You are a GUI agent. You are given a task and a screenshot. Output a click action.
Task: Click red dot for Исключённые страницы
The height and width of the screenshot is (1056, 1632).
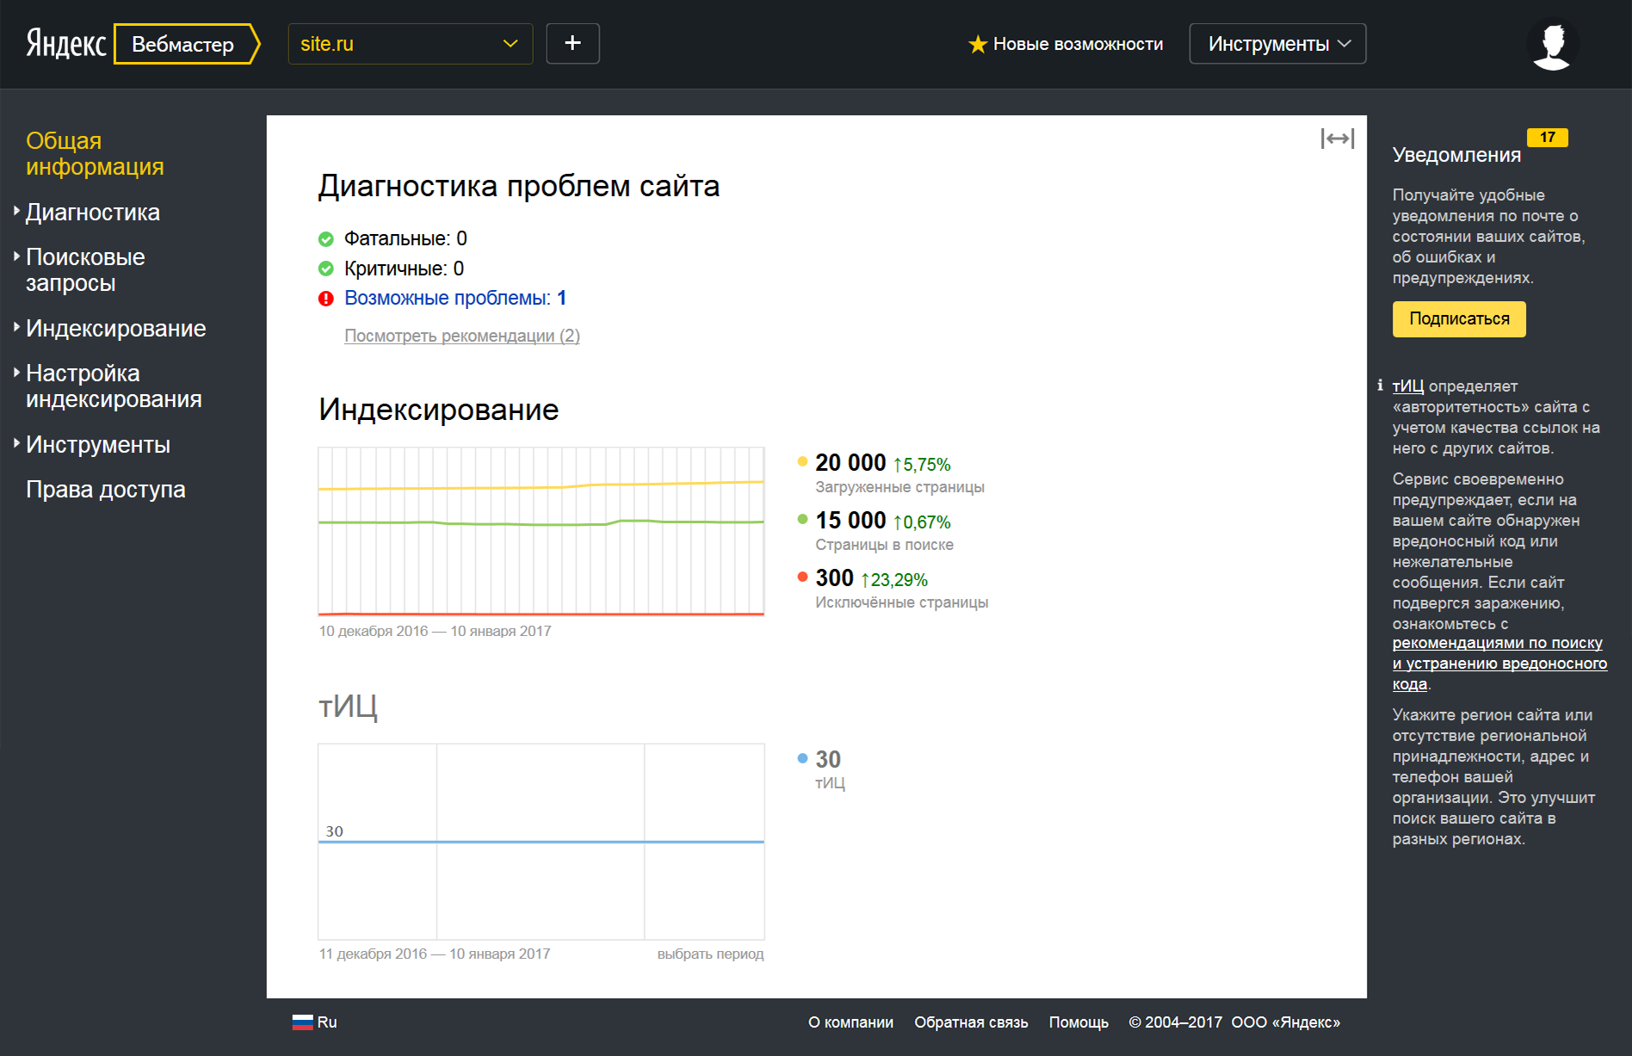(802, 577)
